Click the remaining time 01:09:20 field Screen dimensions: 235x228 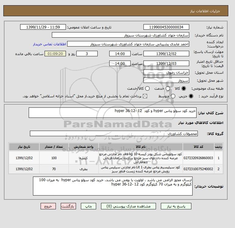[55, 54]
